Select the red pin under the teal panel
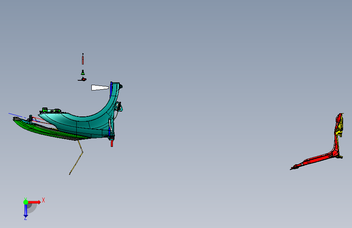The height and width of the screenshot is (228, 352). tap(112, 143)
